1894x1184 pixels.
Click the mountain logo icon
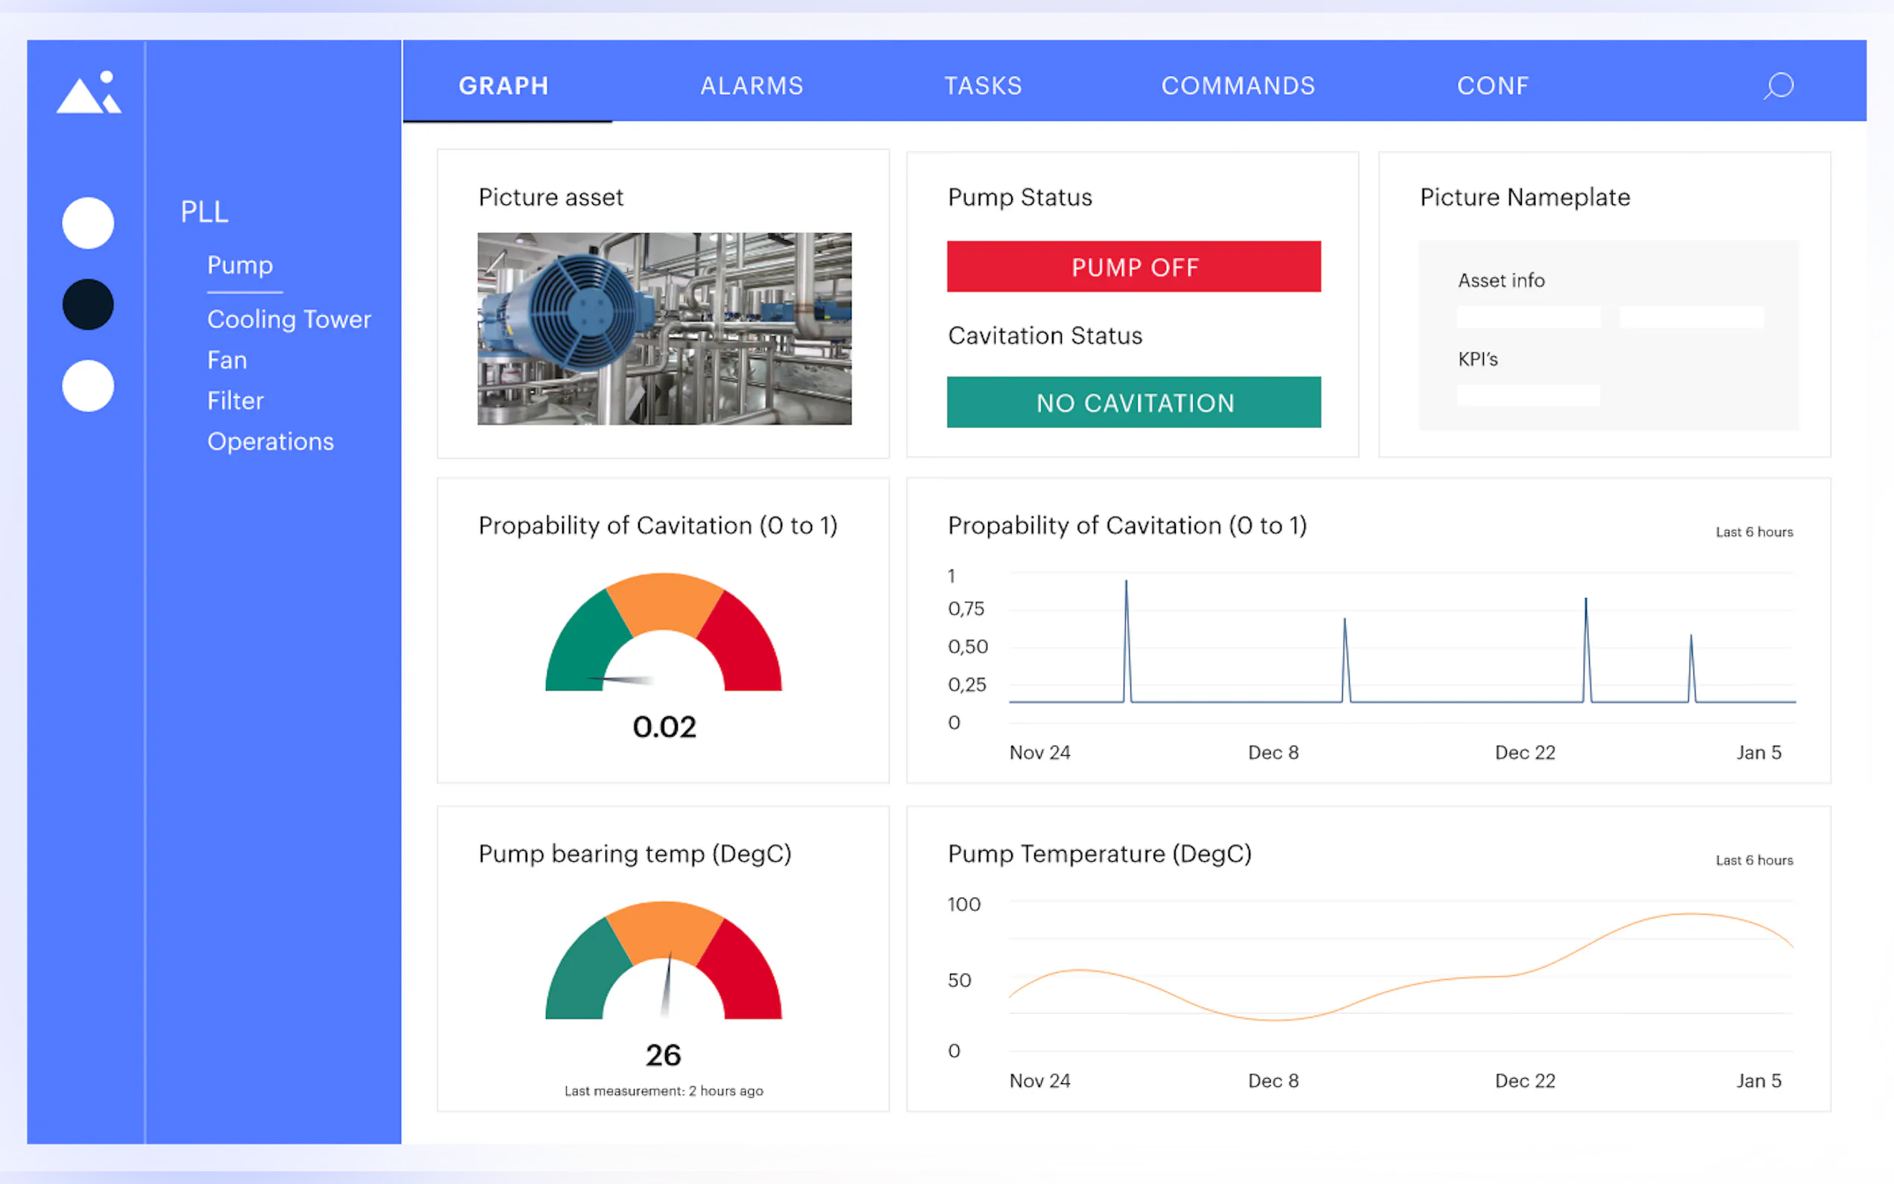pos(89,93)
